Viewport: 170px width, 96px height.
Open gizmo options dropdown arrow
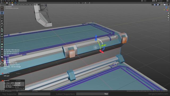156,5
